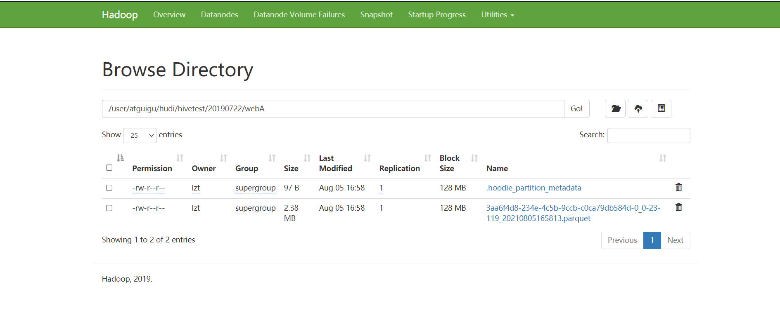Edit permission -rw-r--r-- of the parquet file

tap(148, 208)
